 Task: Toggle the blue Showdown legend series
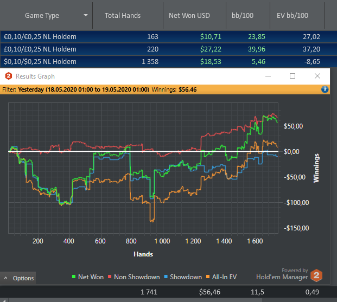tap(183, 277)
